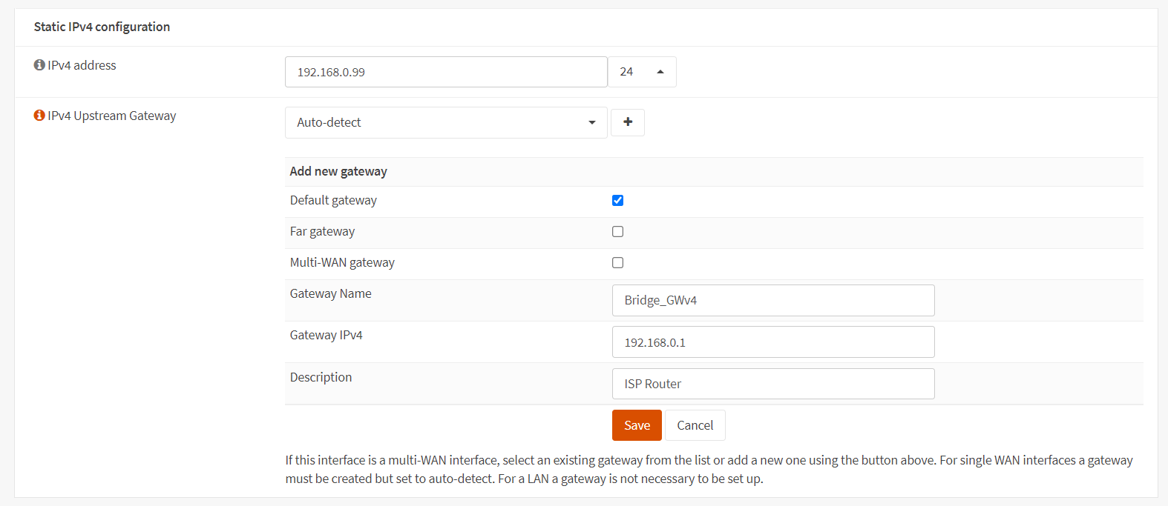
Task: Select the Gateway IPv4 field showing 192.168.0.1
Action: (x=772, y=342)
